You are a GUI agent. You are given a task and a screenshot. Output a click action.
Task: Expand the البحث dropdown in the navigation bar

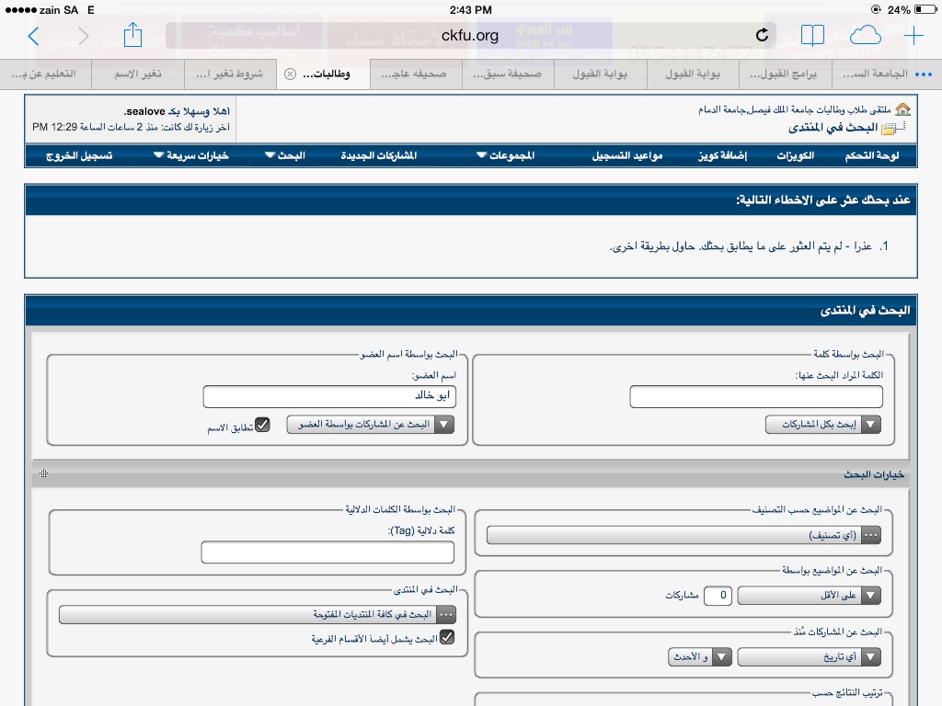(x=285, y=155)
